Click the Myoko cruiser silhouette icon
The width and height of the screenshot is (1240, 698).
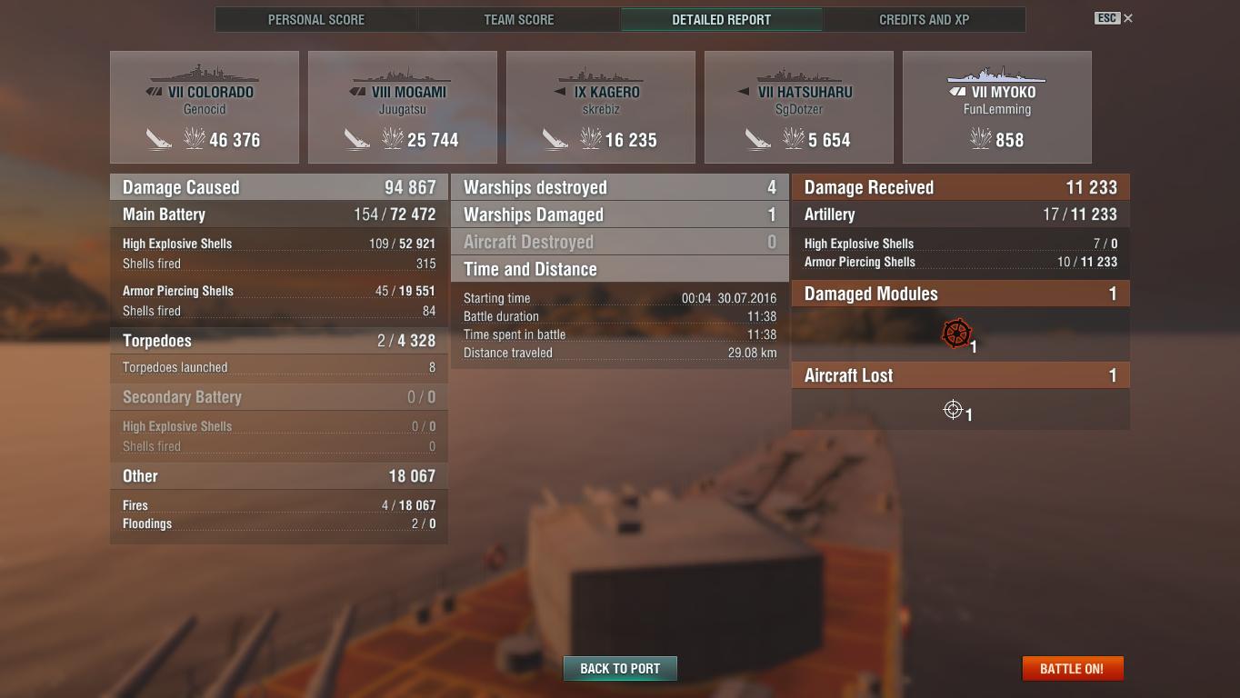996,74
